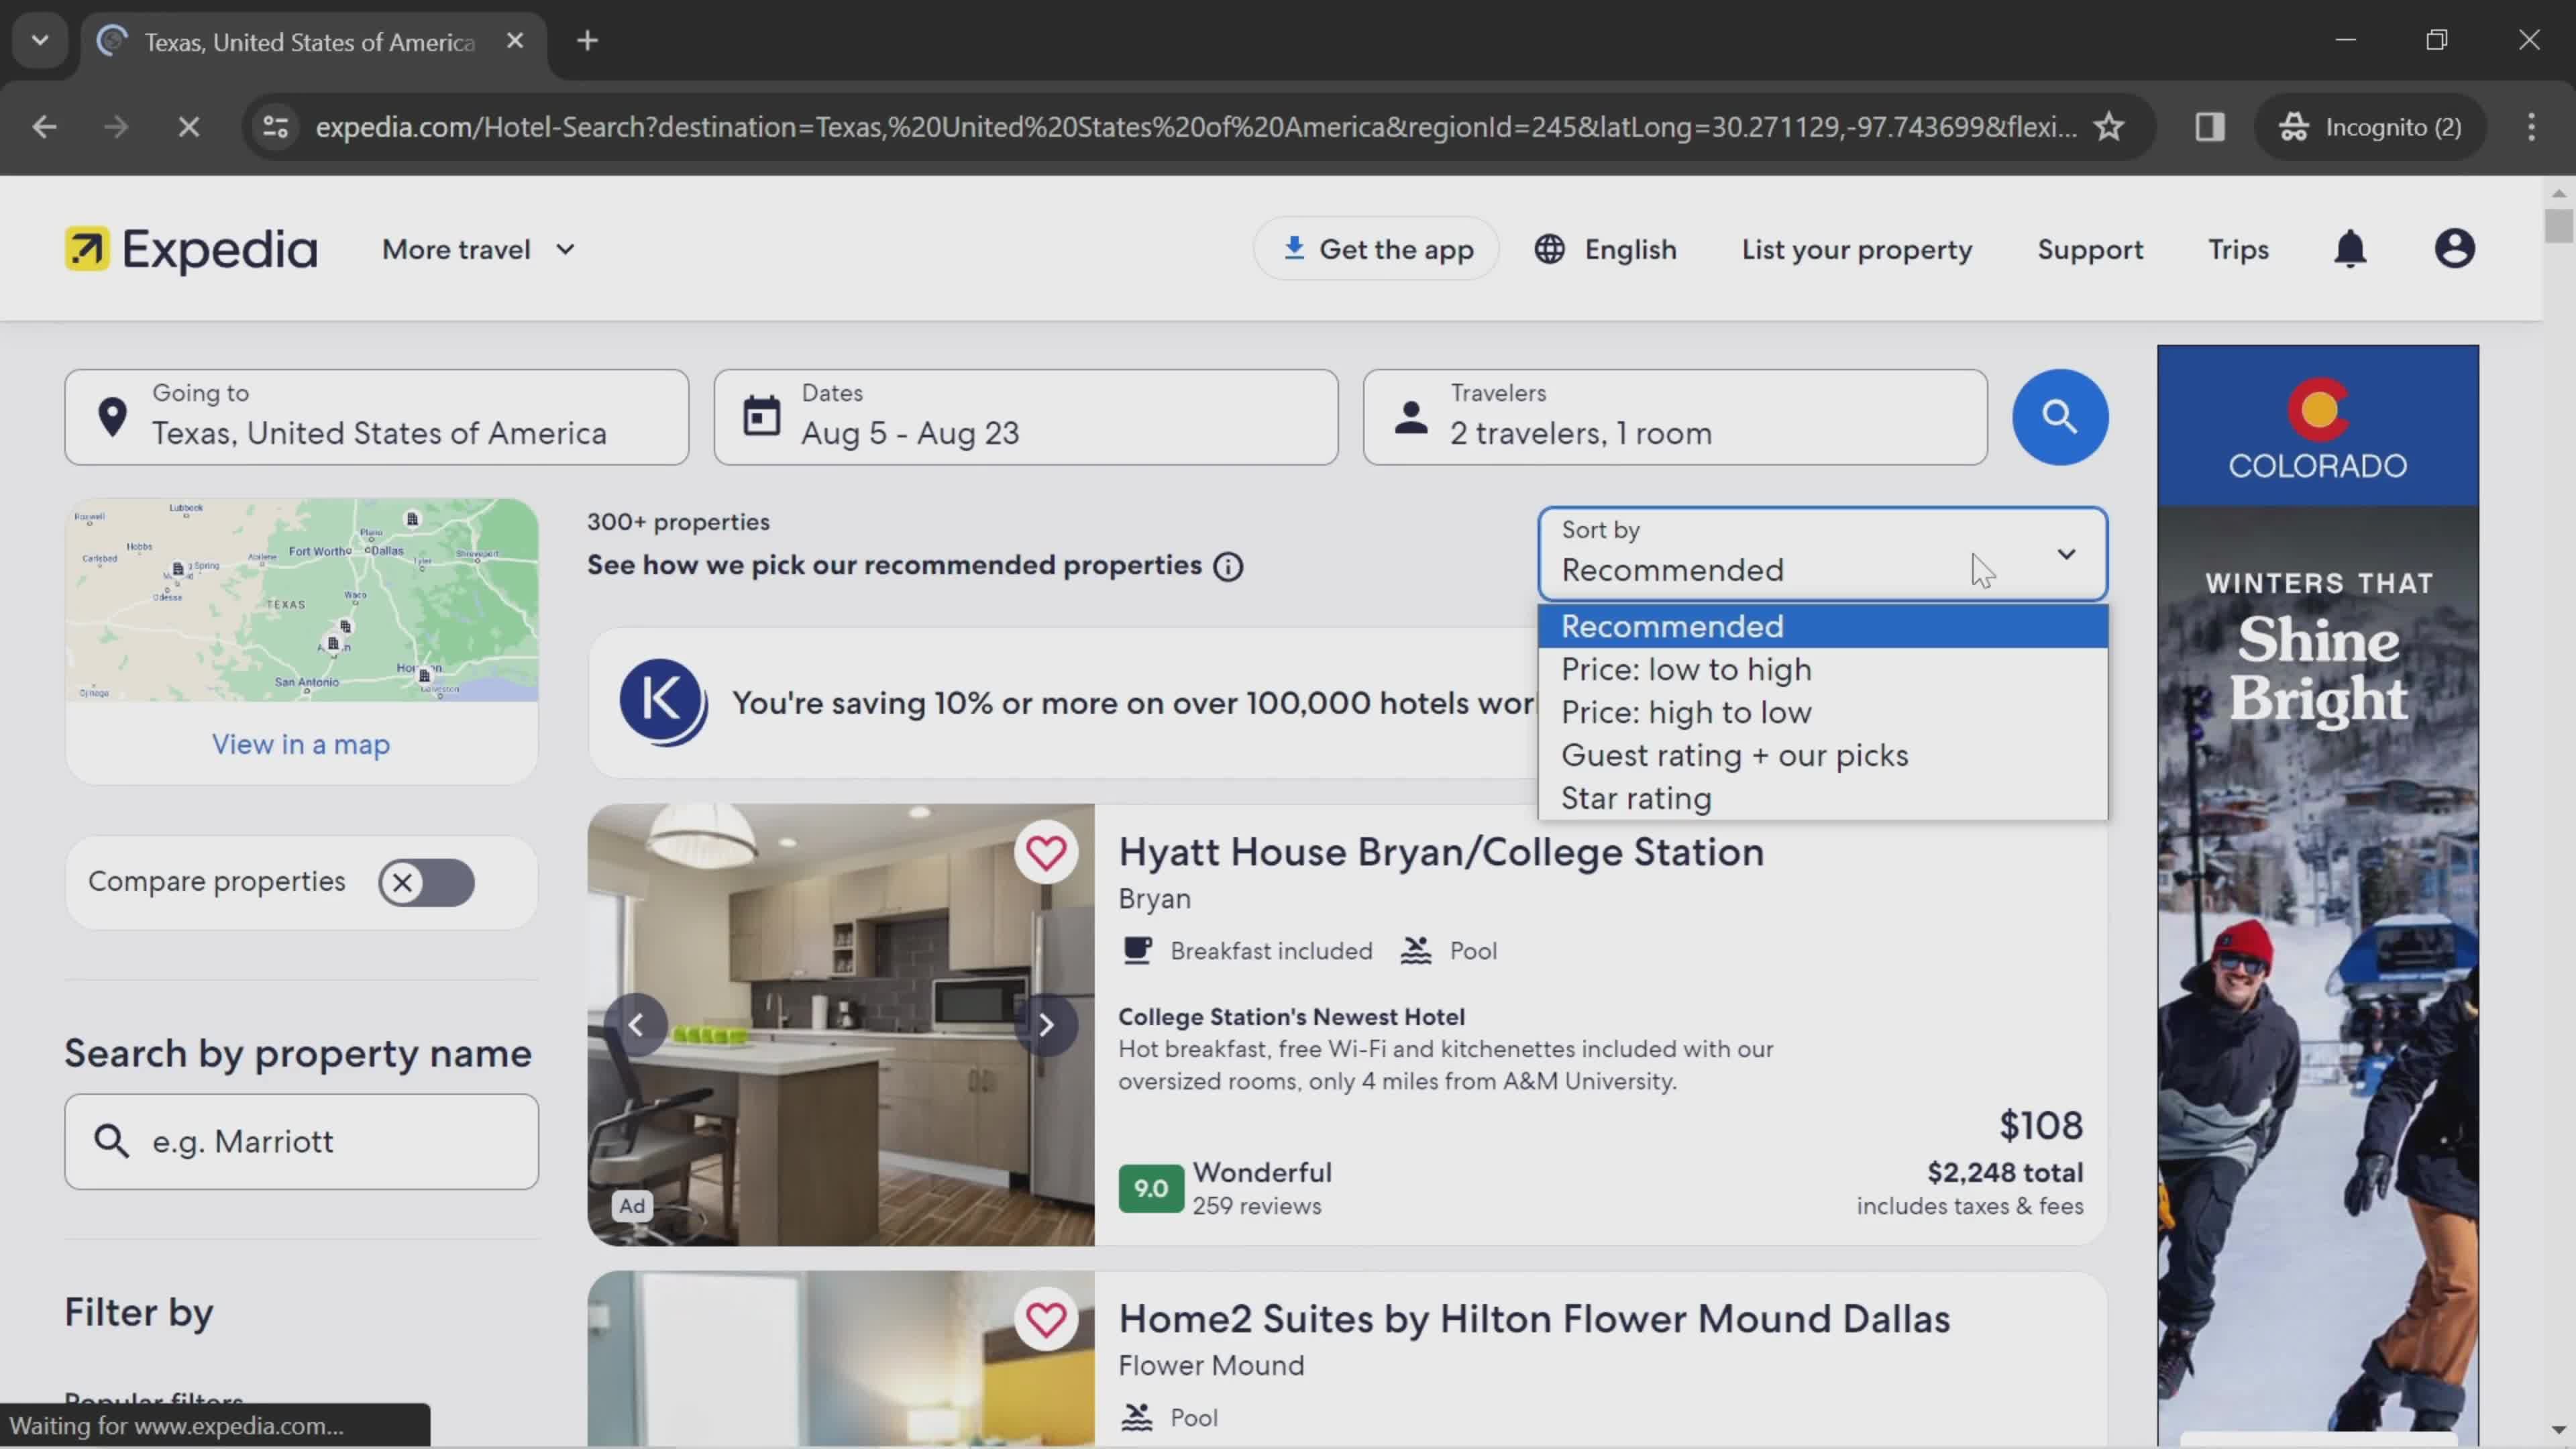Image resolution: width=2576 pixels, height=1449 pixels.
Task: Select Guest rating + our picks option
Action: pos(1823,755)
